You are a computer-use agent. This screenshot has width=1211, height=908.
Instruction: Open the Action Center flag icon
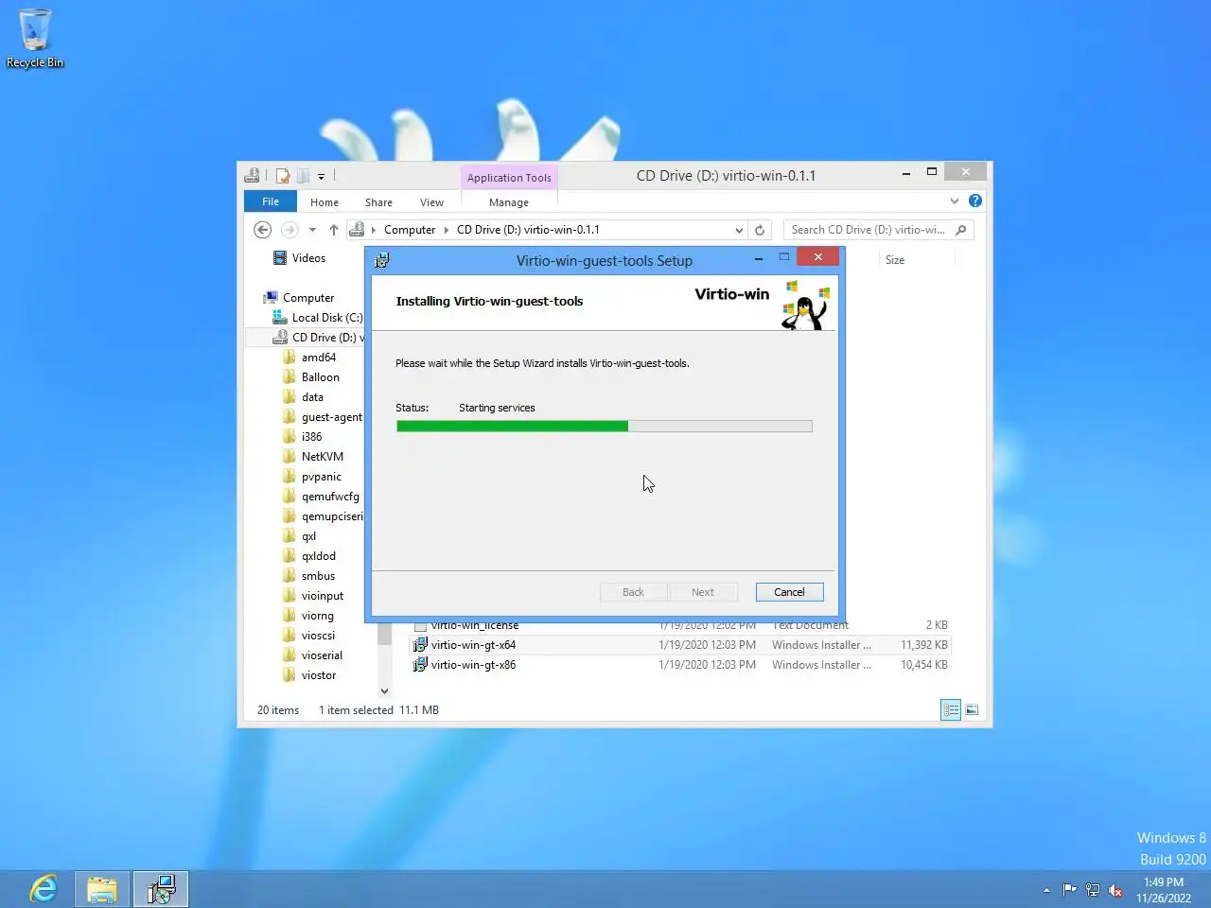[1069, 889]
